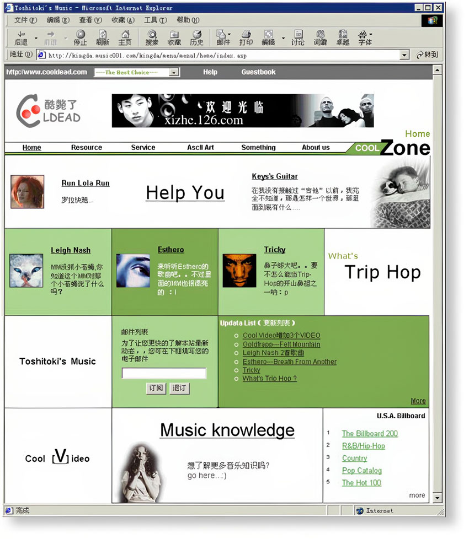Open the address bar dropdown
Screen dimensions: 469x539
click(404, 55)
